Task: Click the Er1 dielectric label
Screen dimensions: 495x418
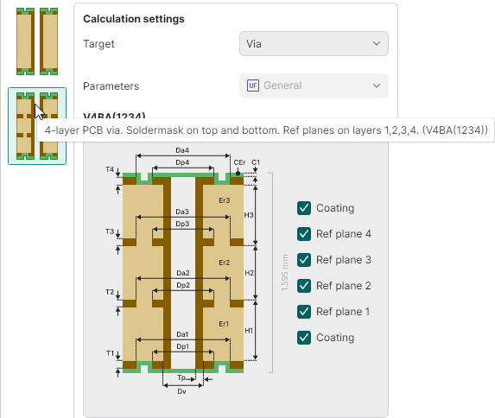Action: tap(224, 324)
